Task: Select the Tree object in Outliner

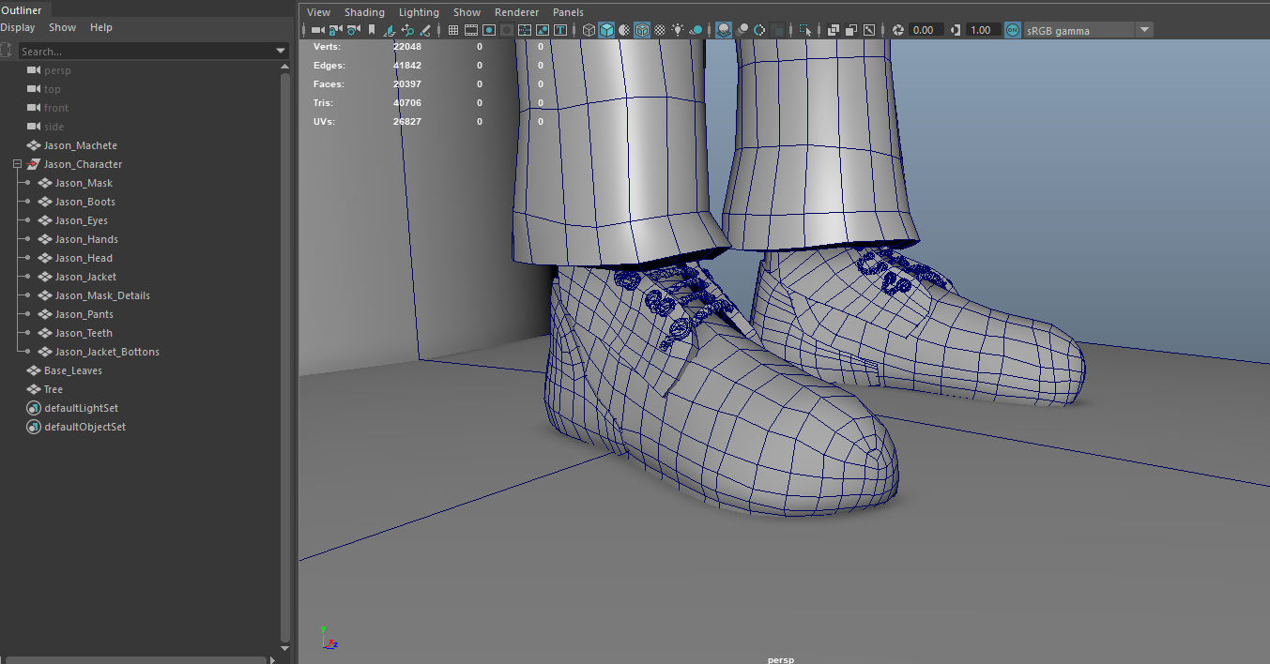Action: [x=54, y=389]
